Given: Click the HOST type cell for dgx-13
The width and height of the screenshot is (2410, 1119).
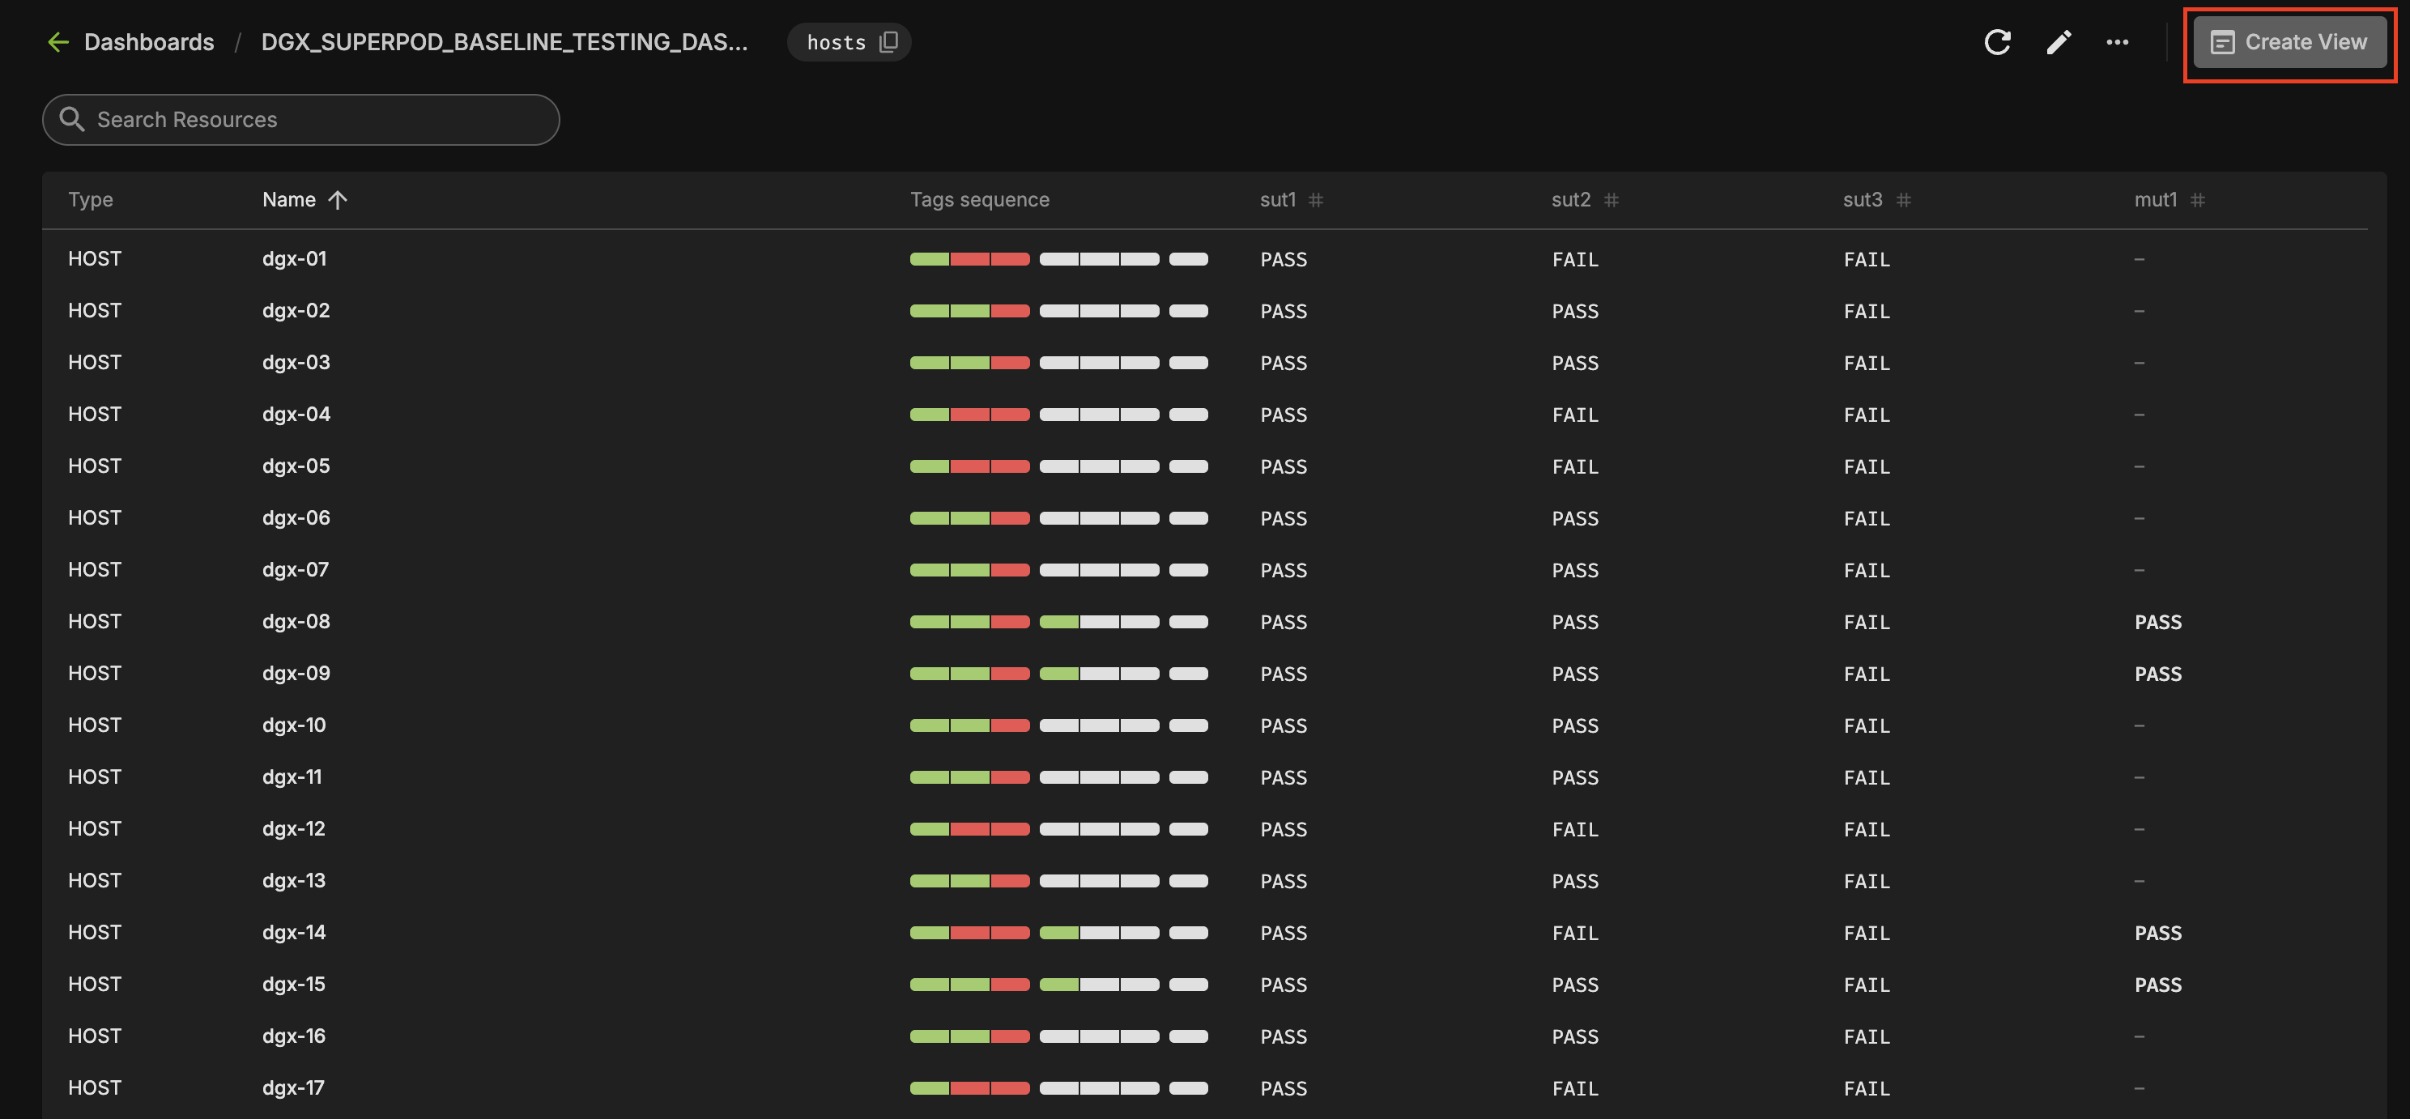Looking at the screenshot, I should (x=95, y=880).
